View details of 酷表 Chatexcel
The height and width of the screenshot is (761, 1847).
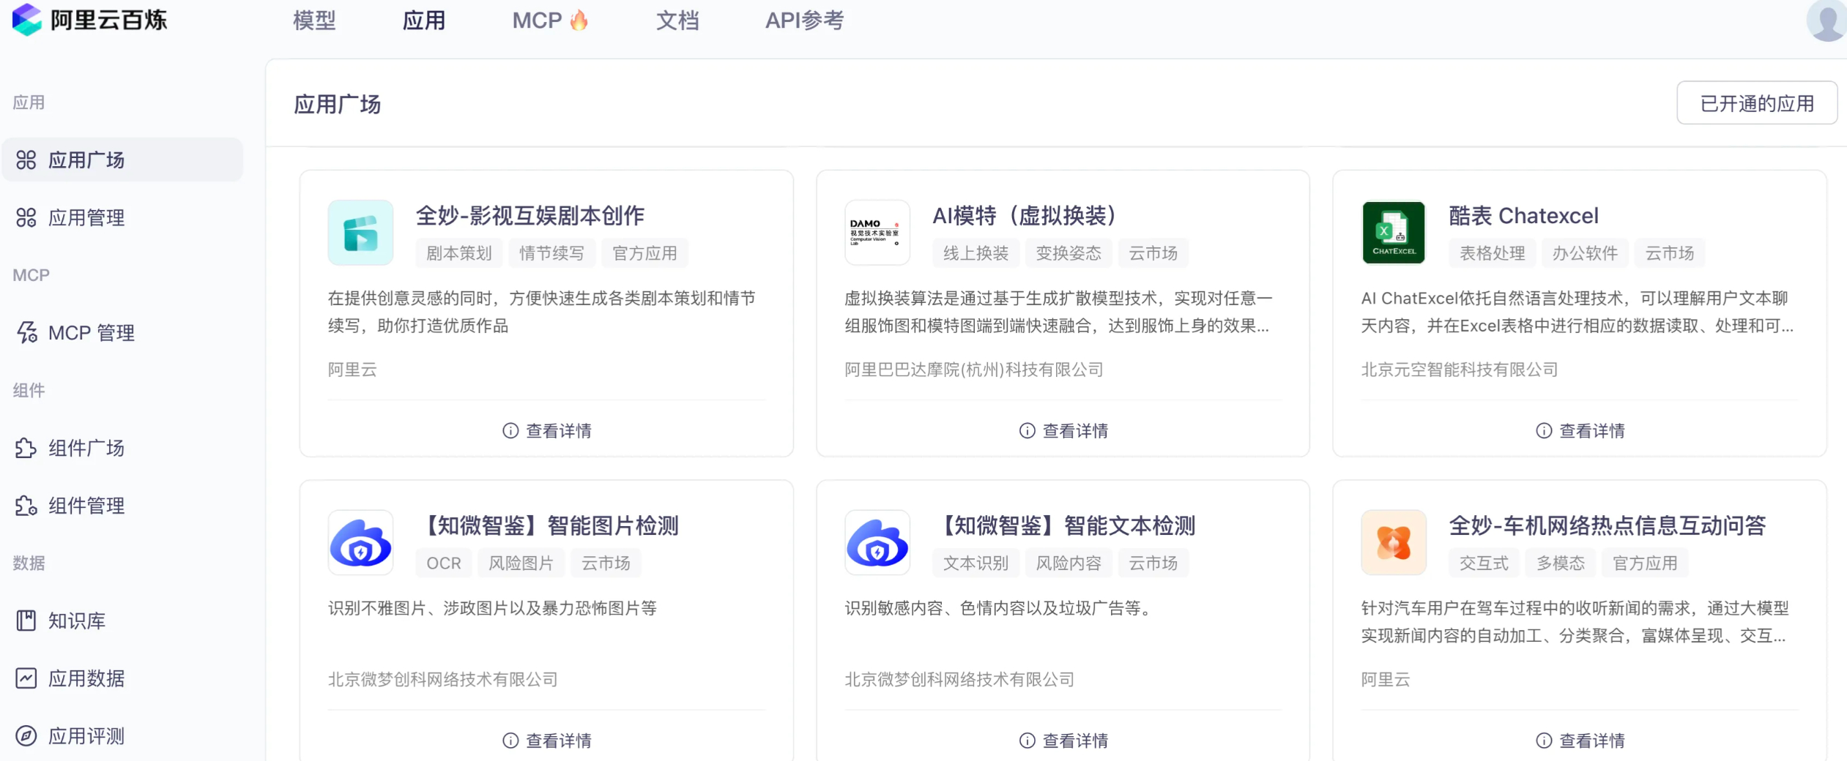pyautogui.click(x=1580, y=431)
